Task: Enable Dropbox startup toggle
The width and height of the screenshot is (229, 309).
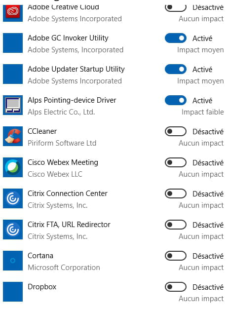Action: click(176, 287)
